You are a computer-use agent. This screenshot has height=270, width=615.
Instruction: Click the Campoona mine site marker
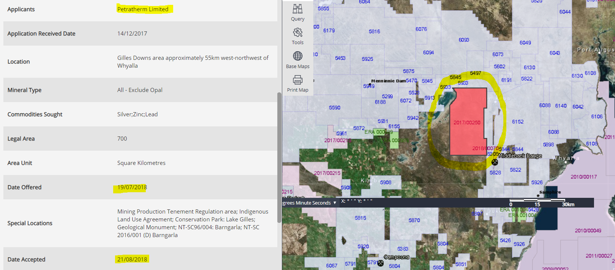click(380, 263)
